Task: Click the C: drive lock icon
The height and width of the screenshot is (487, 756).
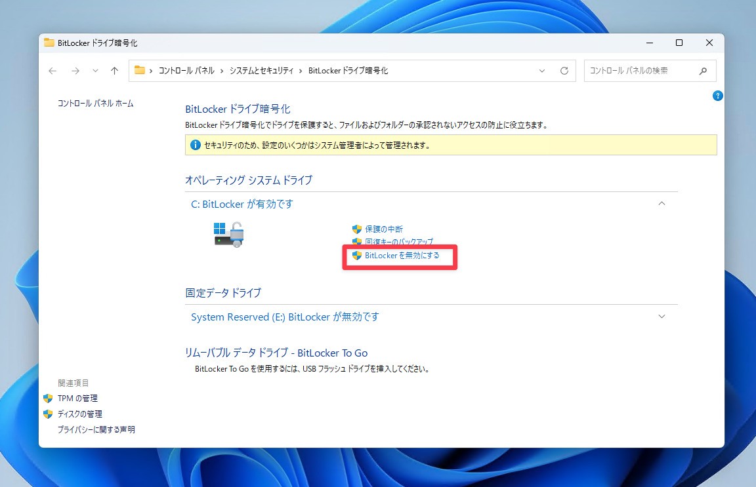Action: [x=229, y=235]
